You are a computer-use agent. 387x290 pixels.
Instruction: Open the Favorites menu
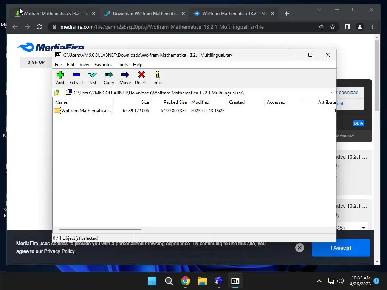pos(103,64)
